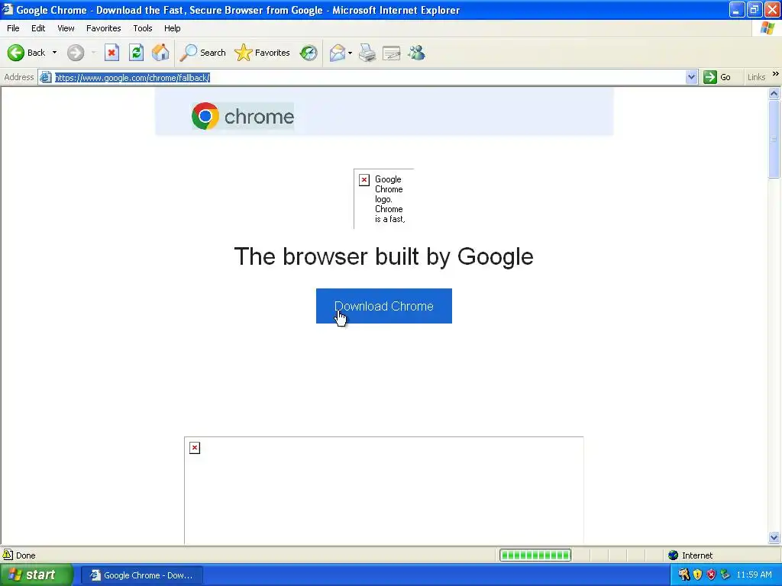Expand the Mail dropdown arrow
Viewport: 782px width, 586px height.
pyautogui.click(x=350, y=53)
